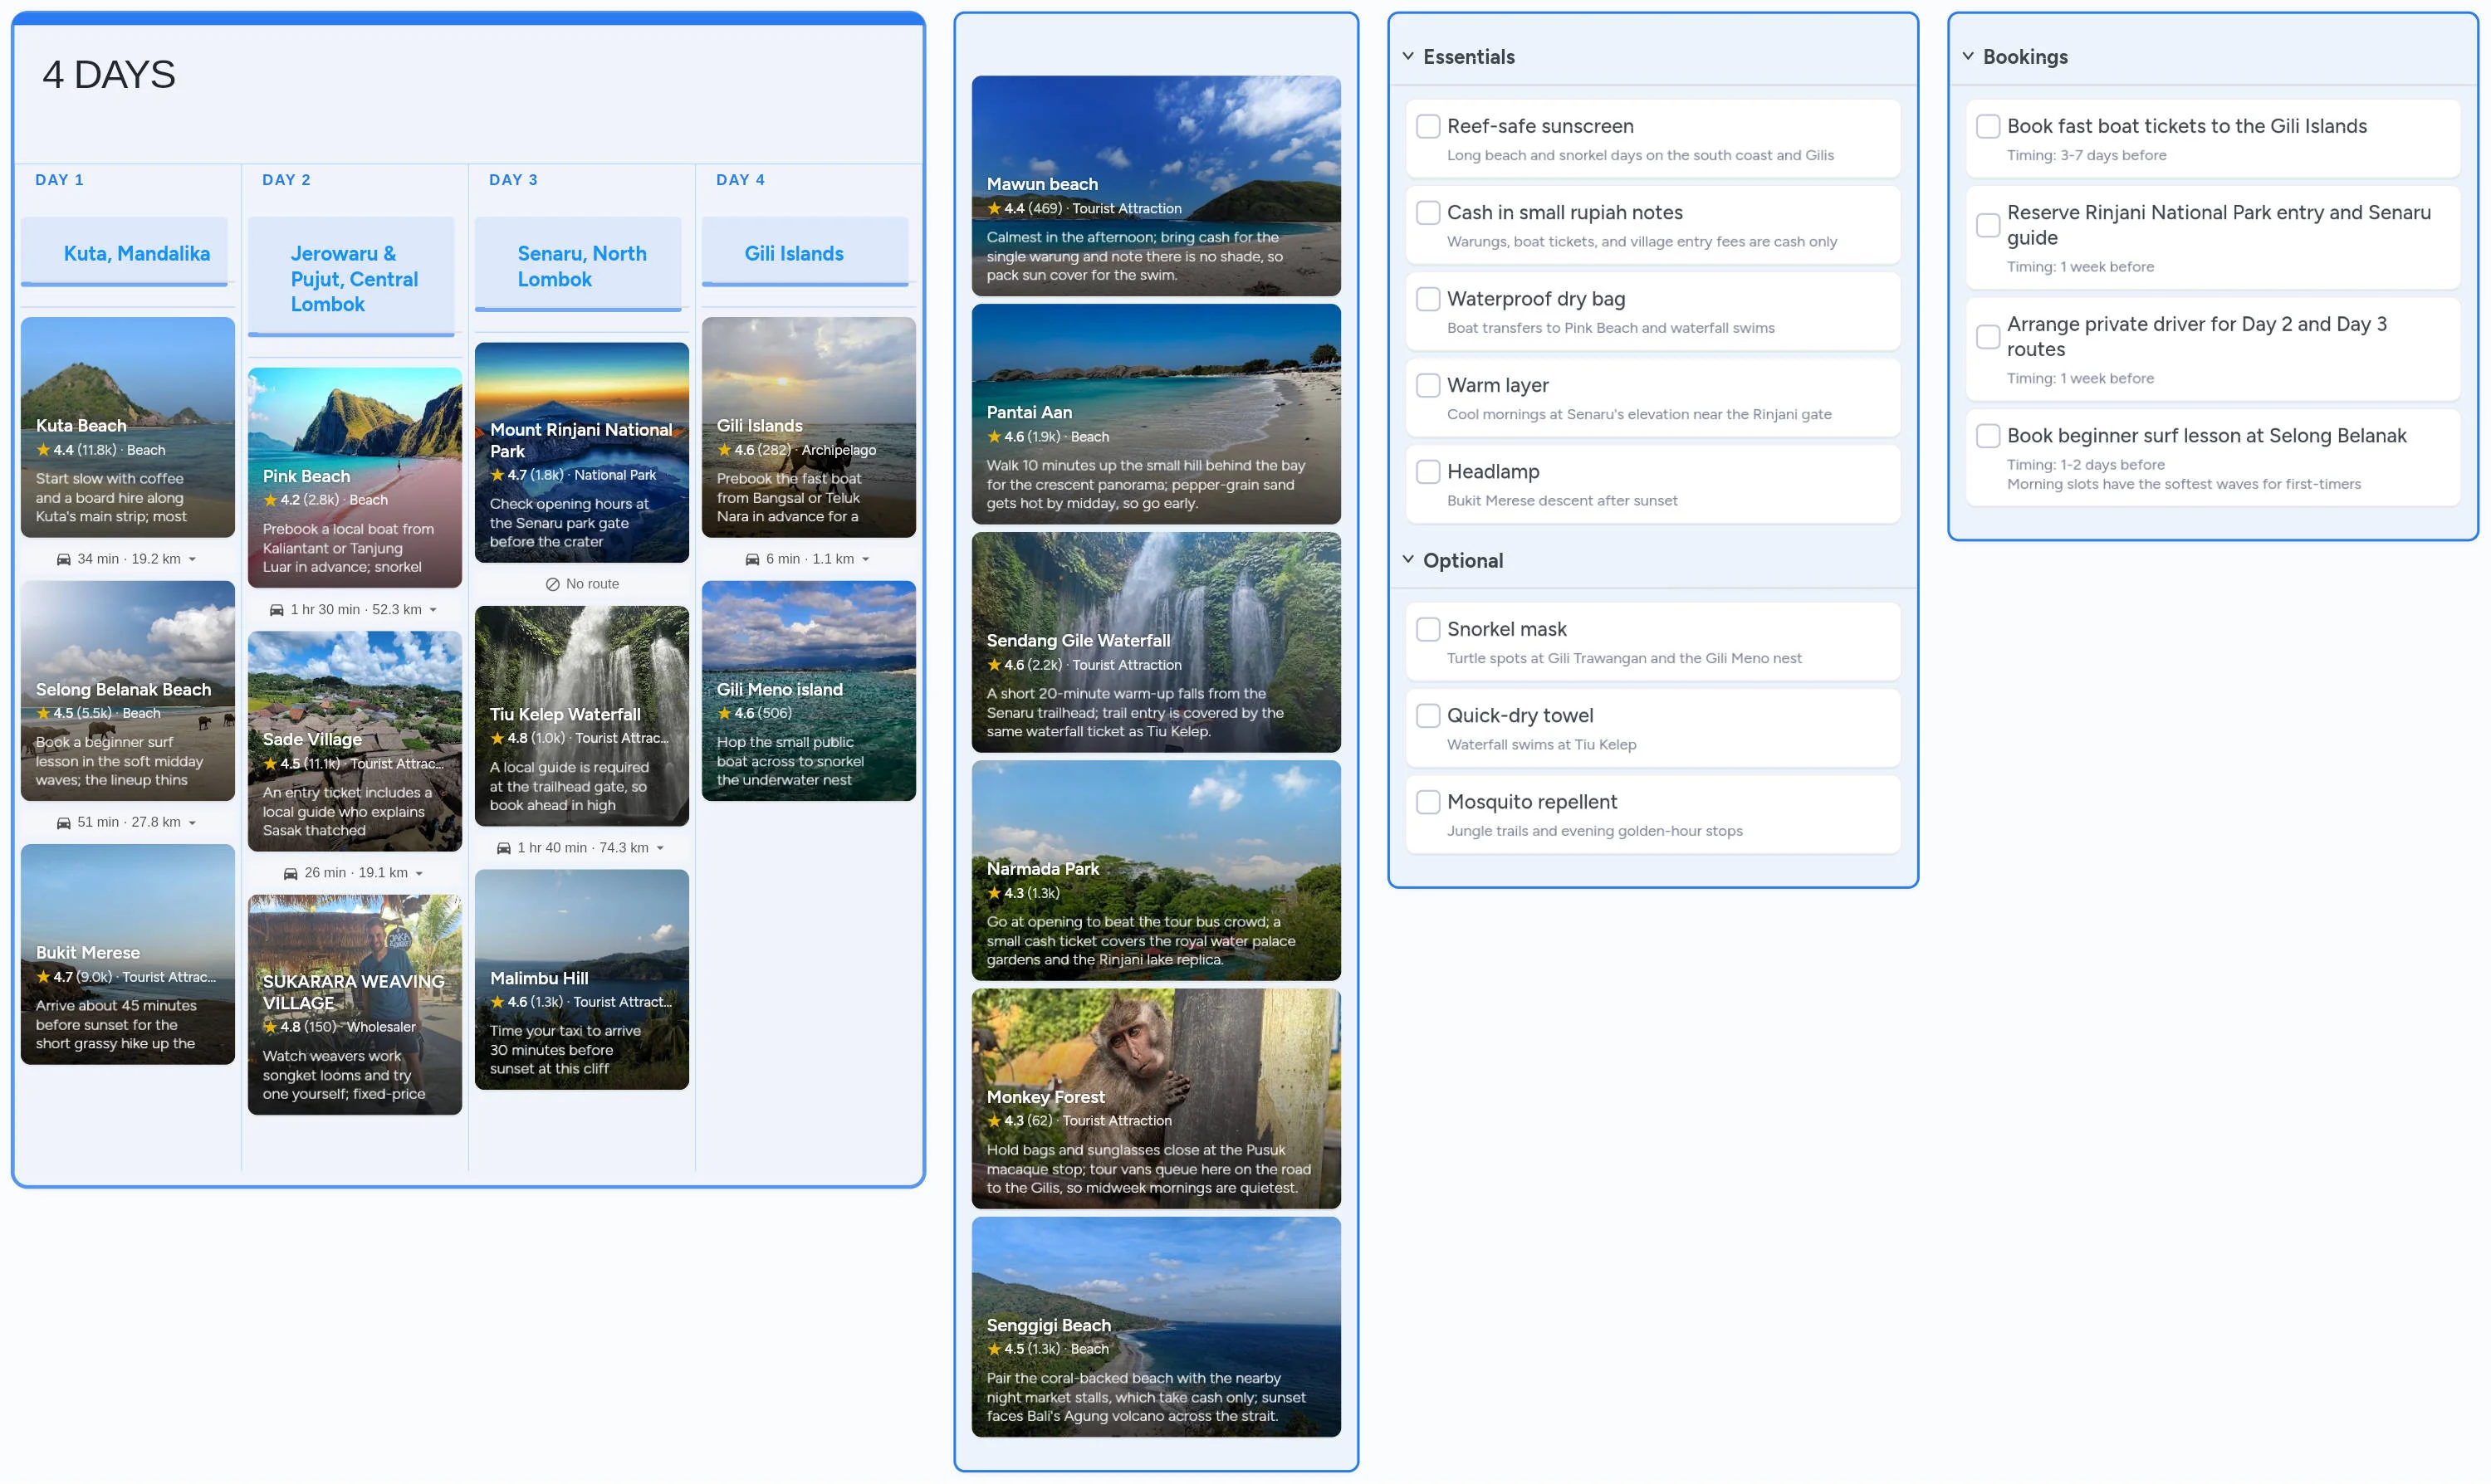Select Jerowaru & Pujut, Central Lombok tab
The width and height of the screenshot is (2491, 1484).
tap(352, 278)
